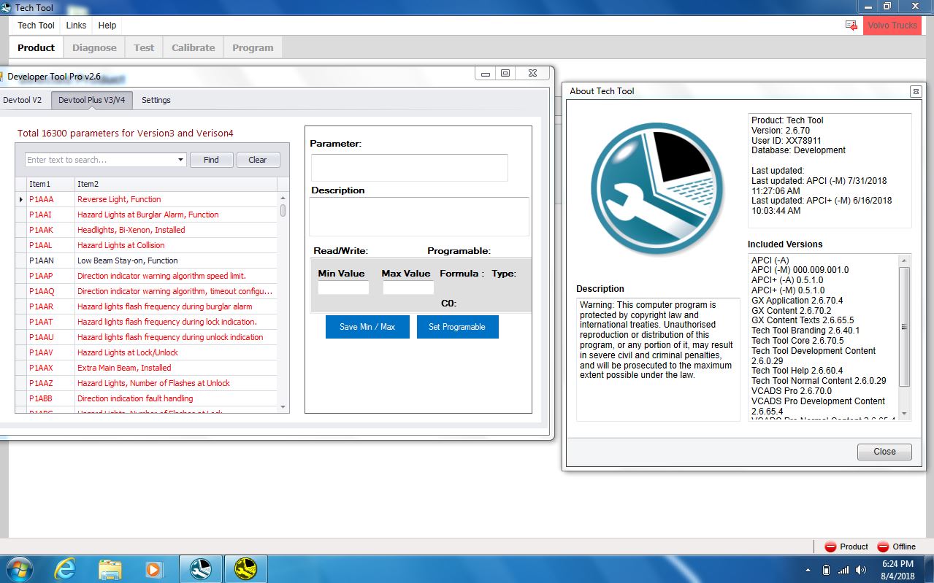Select row P1AAV Hazard Lights at Lock/Unlock
The width and height of the screenshot is (934, 583).
tap(146, 352)
